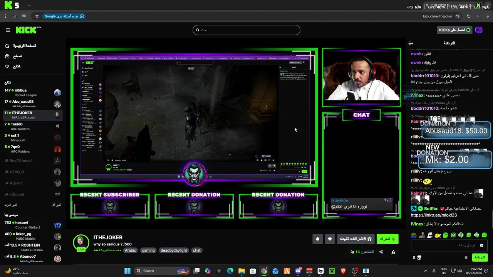Image resolution: width=493 pixels, height=277 pixels.
Task: Open offline channel Real7Ahmad
Action: coord(33,160)
